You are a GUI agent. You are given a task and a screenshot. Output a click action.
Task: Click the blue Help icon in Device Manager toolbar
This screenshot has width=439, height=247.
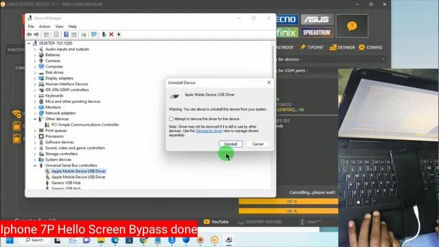click(x=66, y=34)
